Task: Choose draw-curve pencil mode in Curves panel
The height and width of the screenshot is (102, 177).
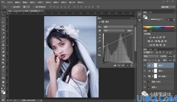Action: click(x=99, y=48)
